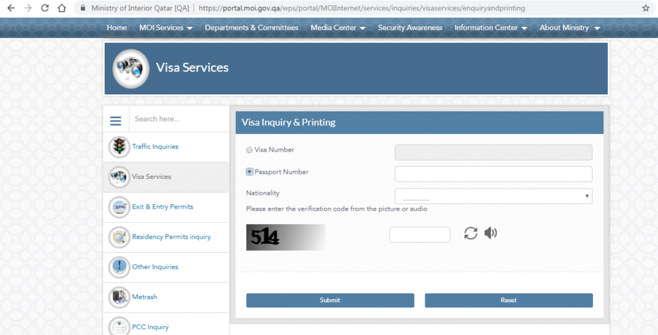Click the verification code text box

[420, 235]
